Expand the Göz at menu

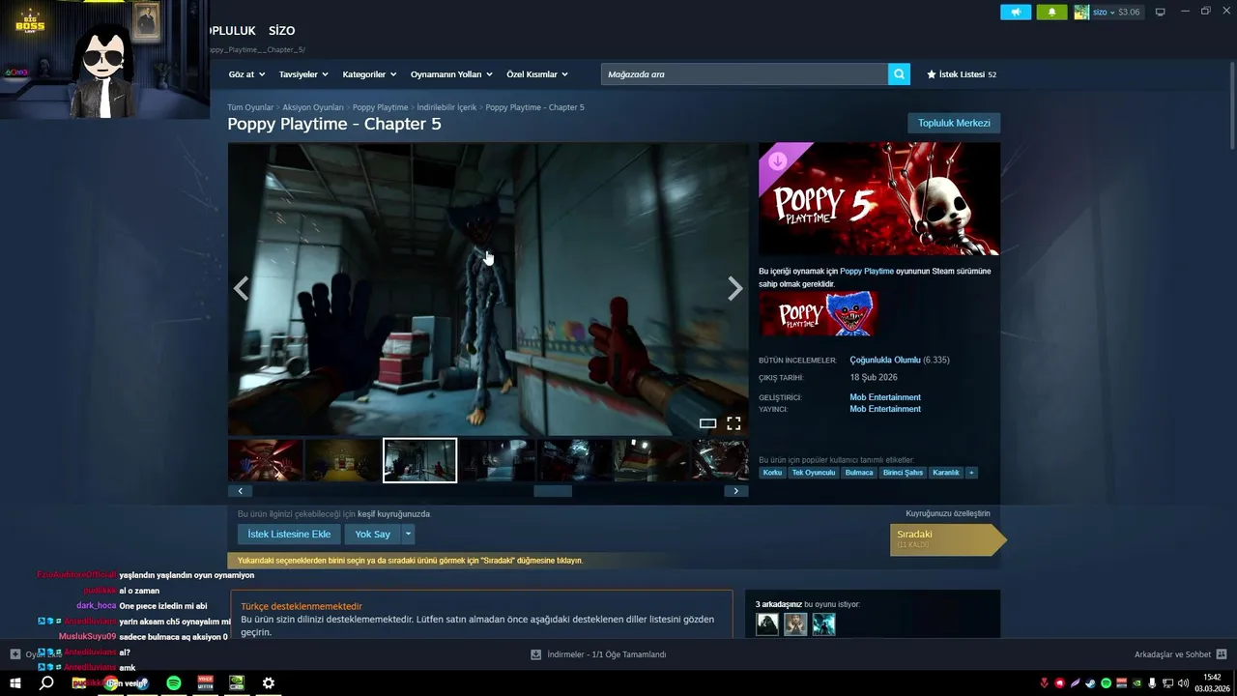[245, 74]
